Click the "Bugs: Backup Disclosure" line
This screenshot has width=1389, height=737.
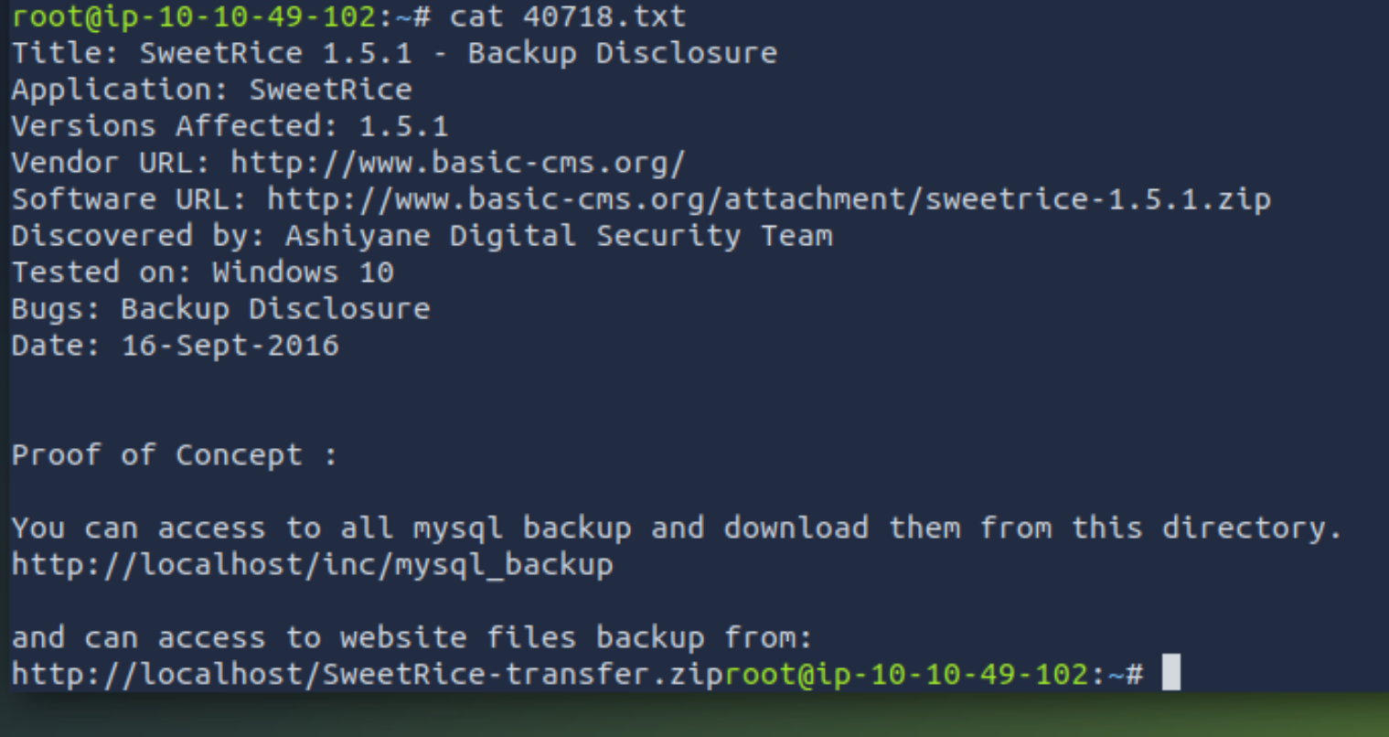pyautogui.click(x=220, y=309)
